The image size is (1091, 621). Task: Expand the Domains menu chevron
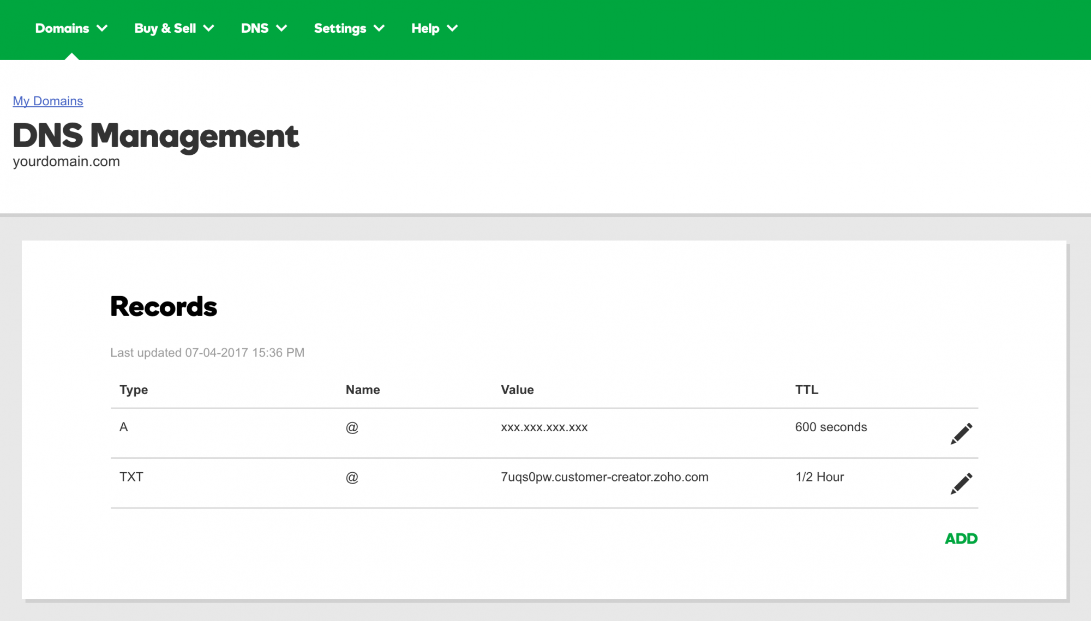coord(102,28)
